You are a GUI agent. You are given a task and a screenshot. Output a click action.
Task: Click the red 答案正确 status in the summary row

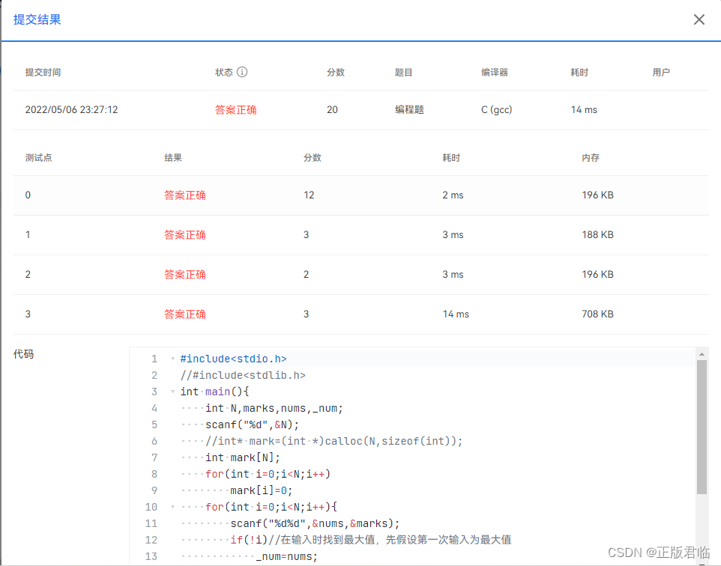pyautogui.click(x=235, y=110)
